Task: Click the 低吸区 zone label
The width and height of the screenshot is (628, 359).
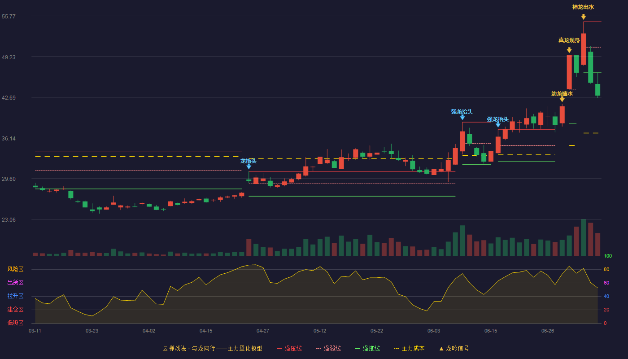Action: [15, 323]
